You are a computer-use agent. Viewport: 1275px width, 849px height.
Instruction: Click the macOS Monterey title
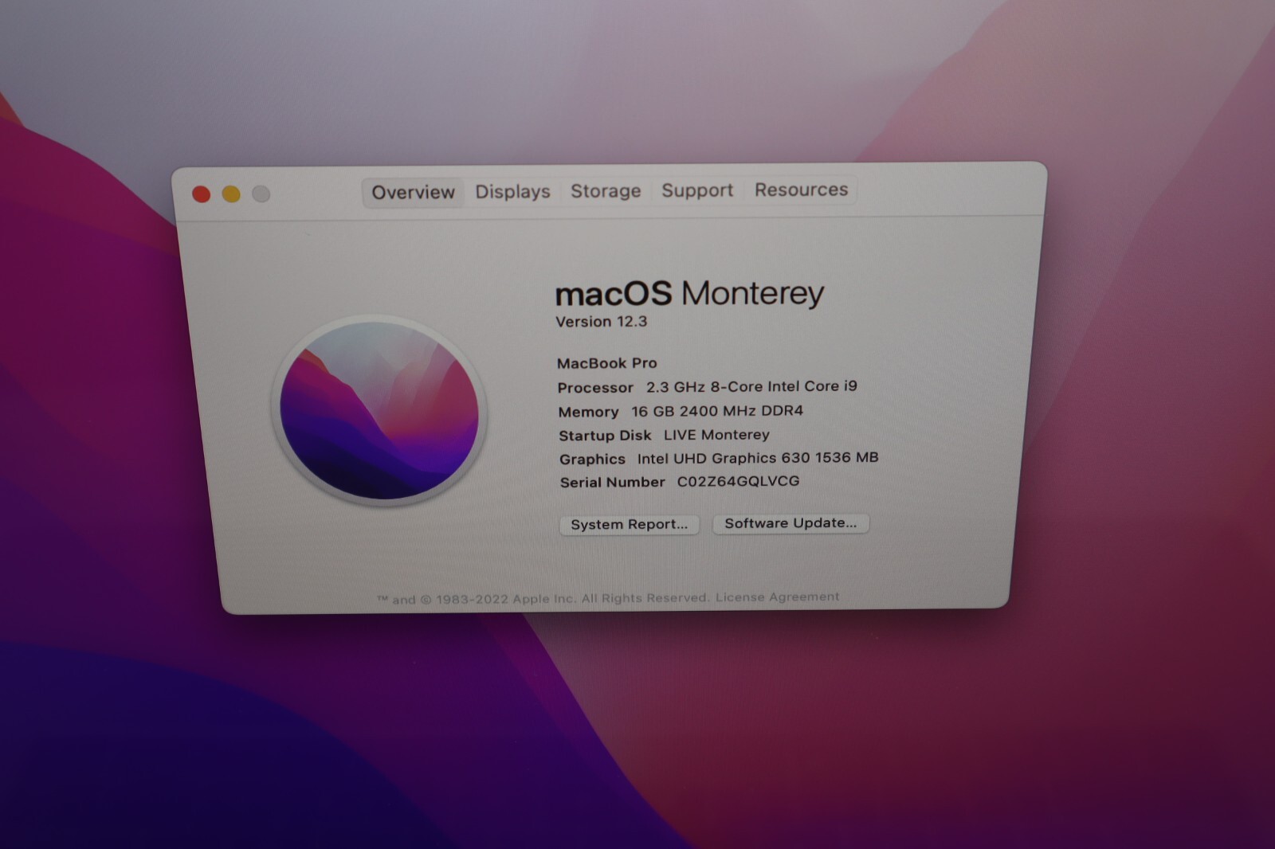[689, 293]
